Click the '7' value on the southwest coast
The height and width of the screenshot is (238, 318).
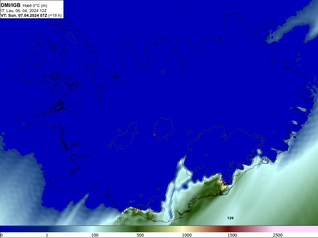pos(43,173)
